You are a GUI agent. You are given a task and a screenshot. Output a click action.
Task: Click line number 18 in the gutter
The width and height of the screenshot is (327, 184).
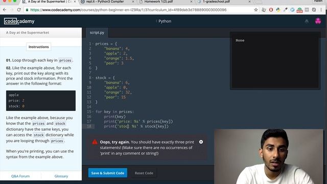[89, 126]
